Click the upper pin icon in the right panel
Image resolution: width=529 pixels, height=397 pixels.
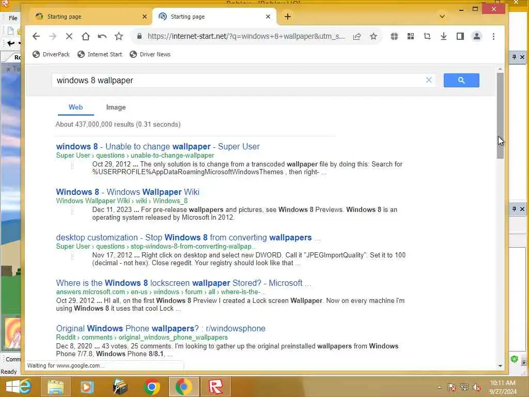514,57
